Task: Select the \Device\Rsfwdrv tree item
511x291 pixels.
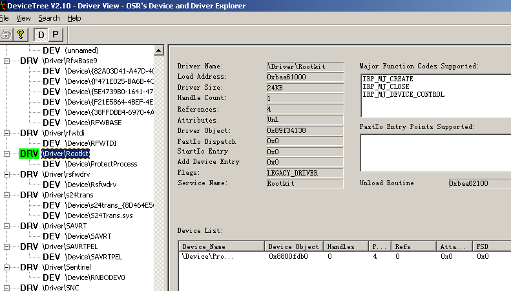Action: pyautogui.click(x=90, y=185)
